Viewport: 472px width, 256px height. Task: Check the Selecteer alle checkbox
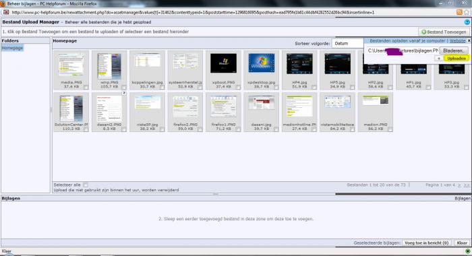click(x=86, y=185)
